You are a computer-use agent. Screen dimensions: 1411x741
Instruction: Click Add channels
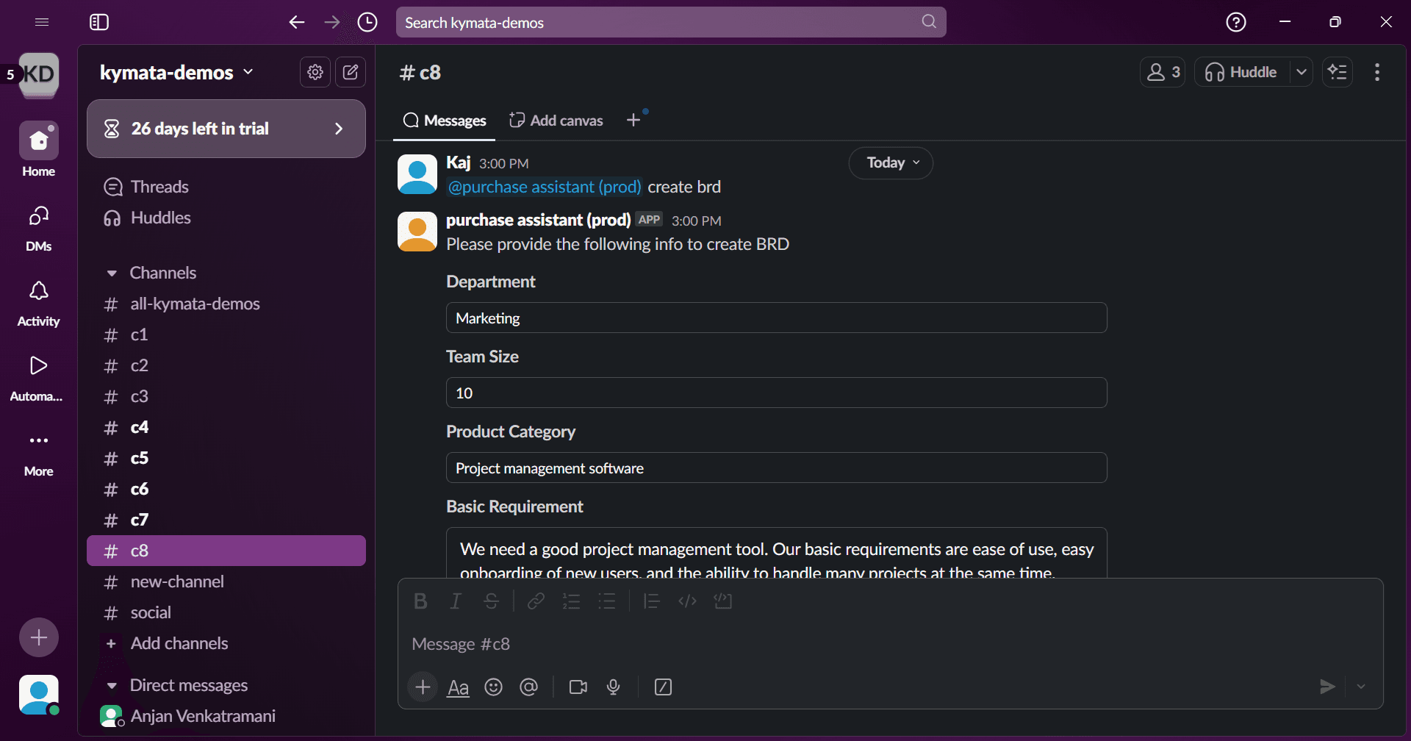click(x=226, y=643)
